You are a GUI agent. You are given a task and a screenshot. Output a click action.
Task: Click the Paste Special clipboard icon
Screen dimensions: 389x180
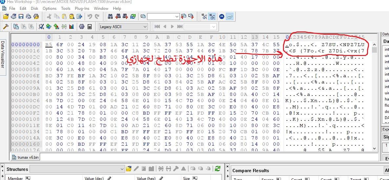(72, 17)
